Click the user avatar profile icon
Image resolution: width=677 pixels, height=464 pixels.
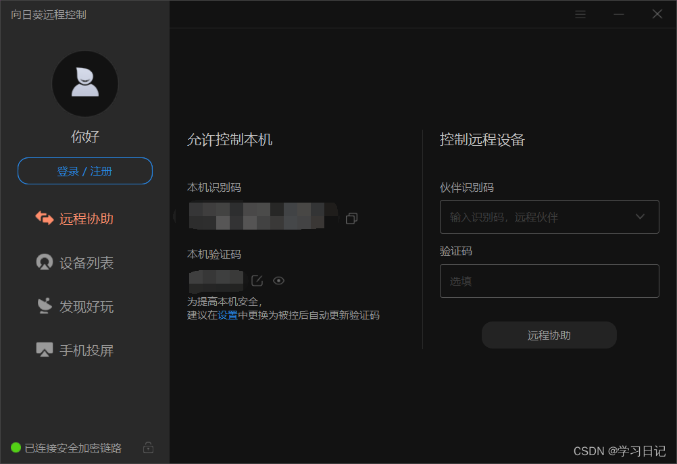tap(85, 84)
